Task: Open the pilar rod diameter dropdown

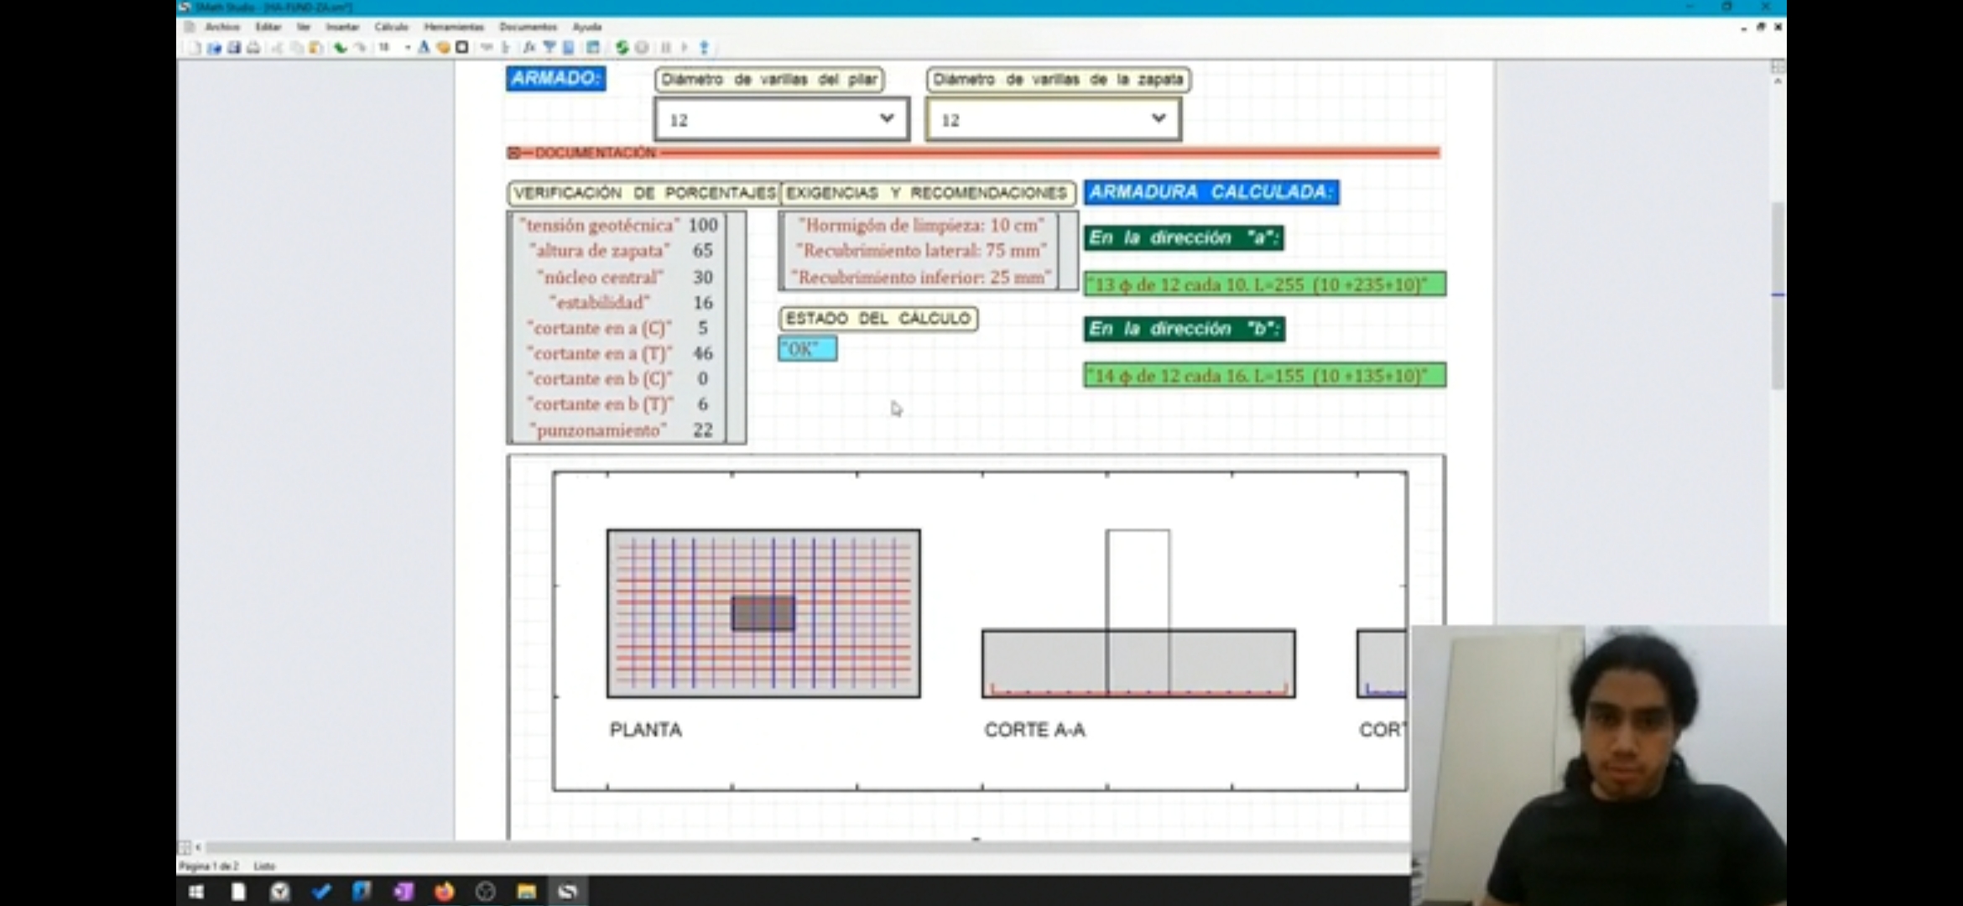Action: point(886,119)
